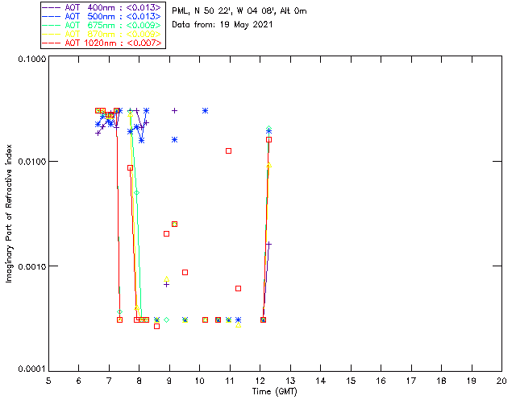Click the red dashed line legend sample

point(52,43)
